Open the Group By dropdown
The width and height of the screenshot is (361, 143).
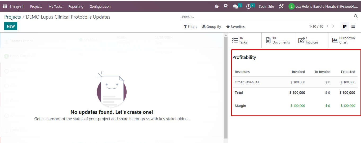pos(212,27)
